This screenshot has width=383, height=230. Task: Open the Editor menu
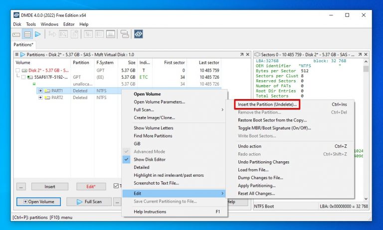(x=69, y=24)
